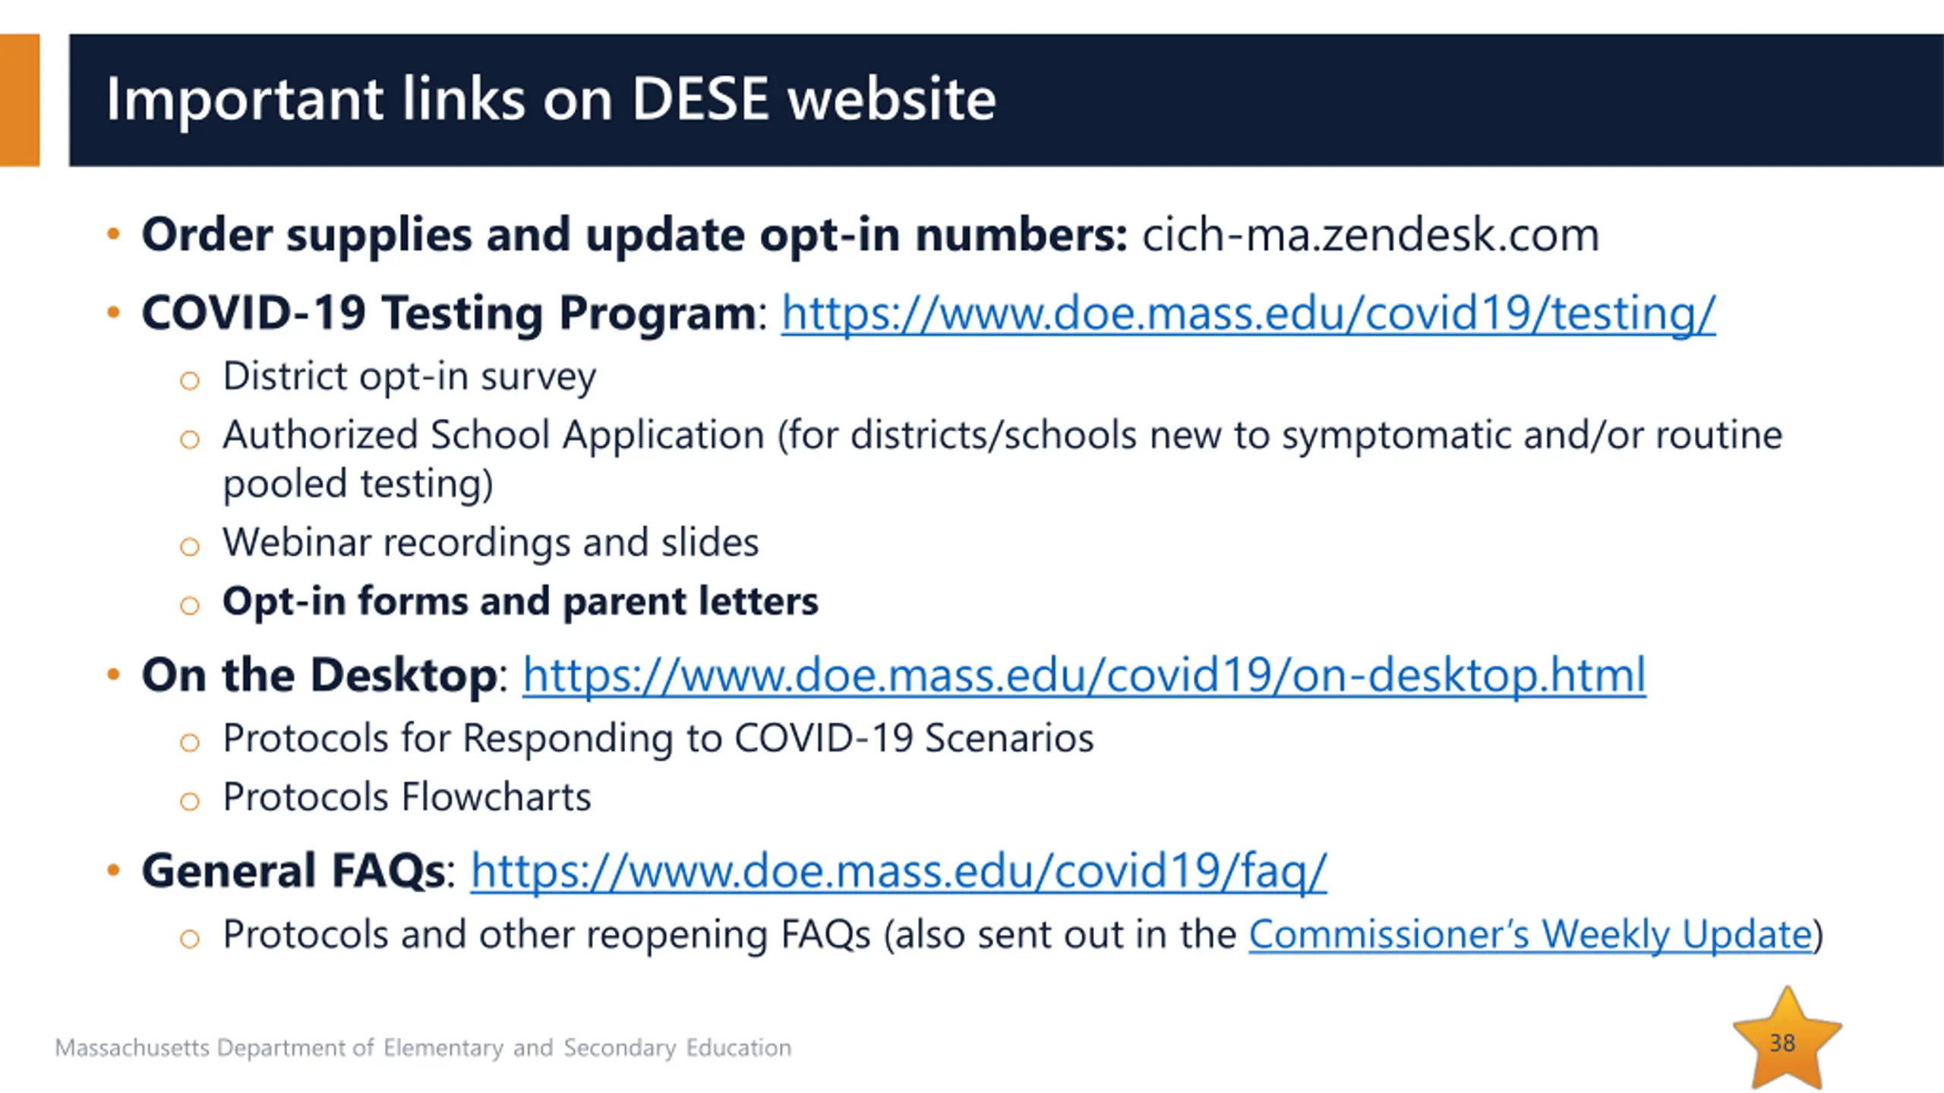Click the "Authorized School Application" sub-bullet text
The image size is (1944, 1093).
[494, 436]
